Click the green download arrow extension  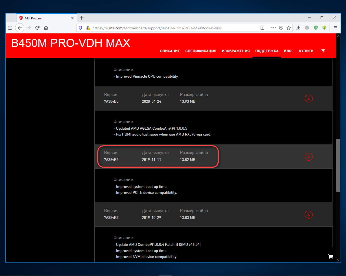(x=324, y=28)
